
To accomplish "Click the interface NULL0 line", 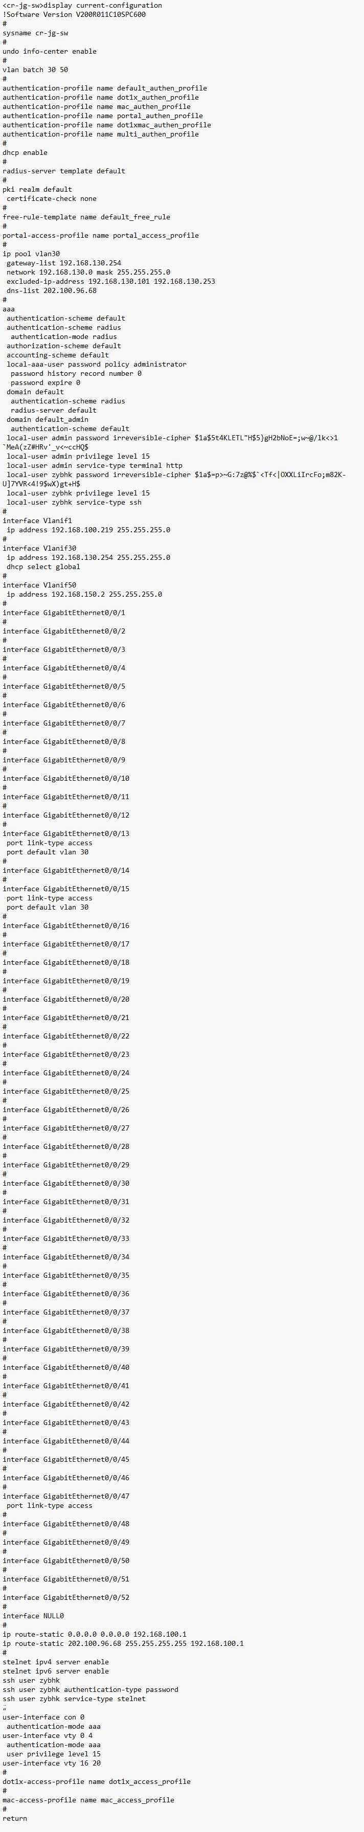I will [33, 1616].
